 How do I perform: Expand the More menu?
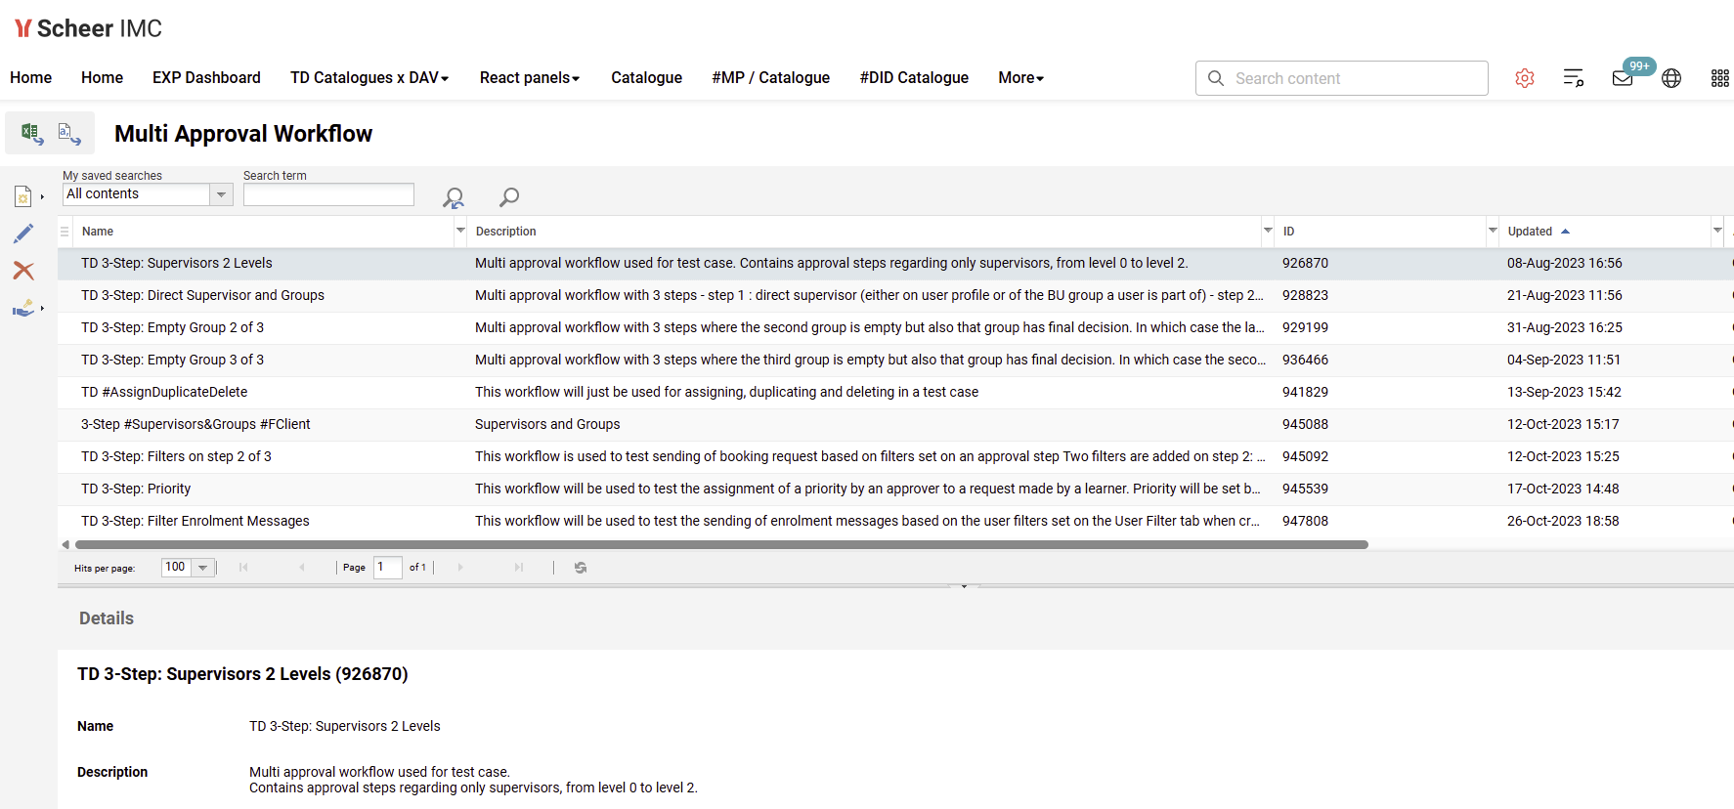[x=1020, y=78]
